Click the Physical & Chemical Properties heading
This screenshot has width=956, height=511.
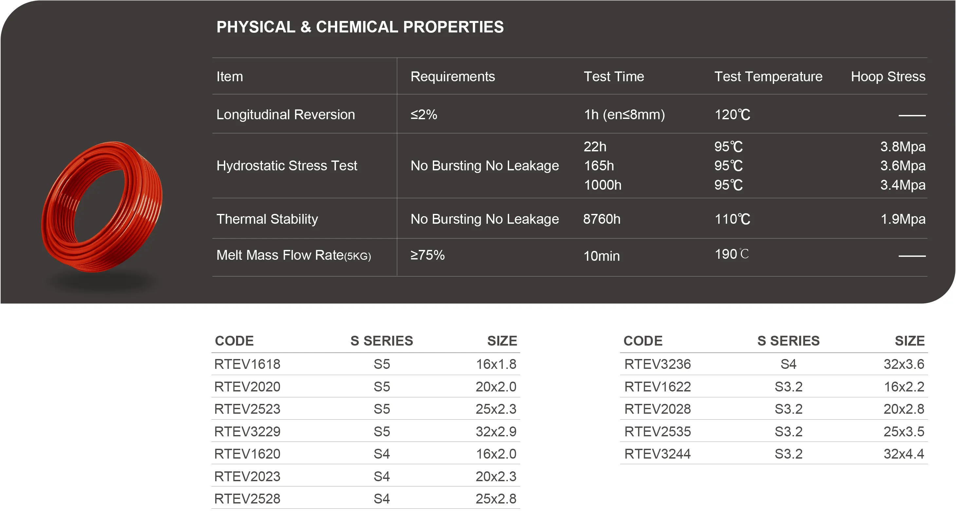[x=359, y=27]
